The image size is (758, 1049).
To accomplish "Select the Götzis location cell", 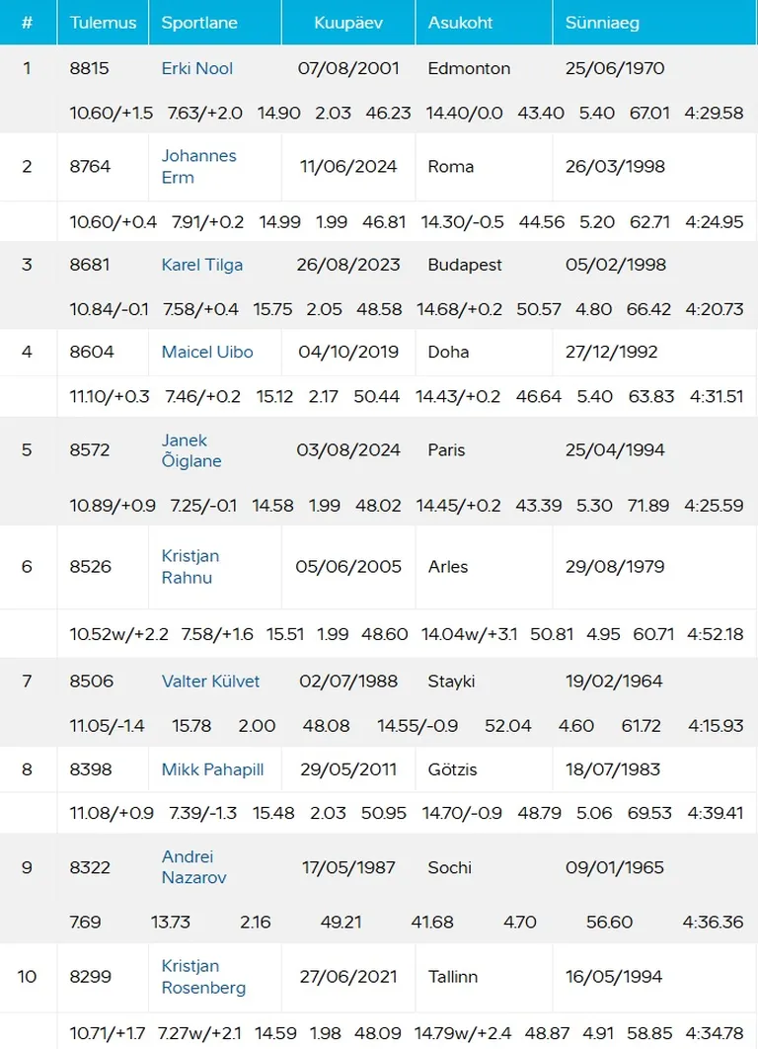I will (454, 769).
